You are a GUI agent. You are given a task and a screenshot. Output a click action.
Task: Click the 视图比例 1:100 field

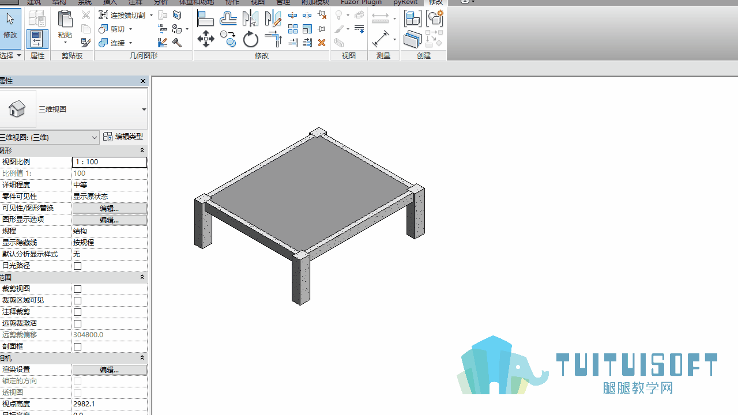pos(110,162)
